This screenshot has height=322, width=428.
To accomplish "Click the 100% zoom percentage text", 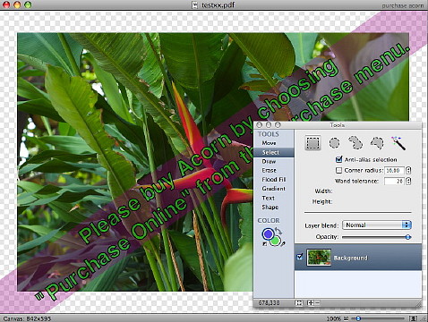I will pyautogui.click(x=333, y=318).
